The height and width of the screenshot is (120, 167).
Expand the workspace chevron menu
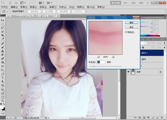point(147,3)
